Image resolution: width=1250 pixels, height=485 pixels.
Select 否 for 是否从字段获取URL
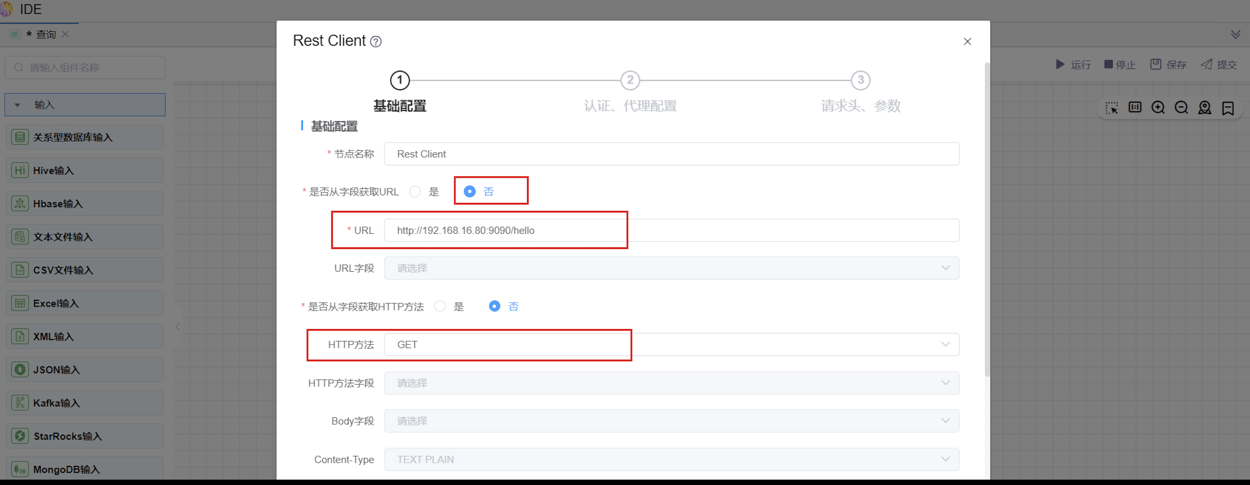[469, 192]
